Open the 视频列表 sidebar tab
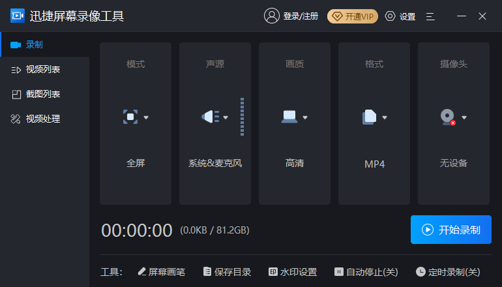The image size is (502, 287). (x=45, y=69)
